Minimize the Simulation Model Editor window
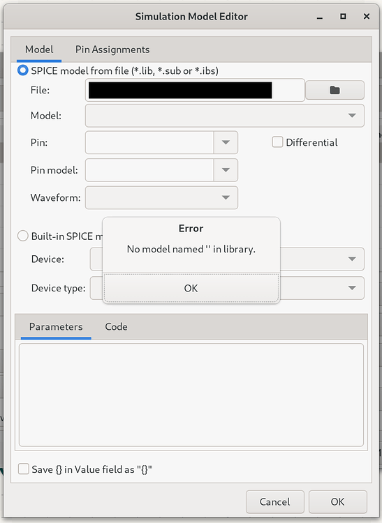Viewport: 382px width, 523px height. 320,17
